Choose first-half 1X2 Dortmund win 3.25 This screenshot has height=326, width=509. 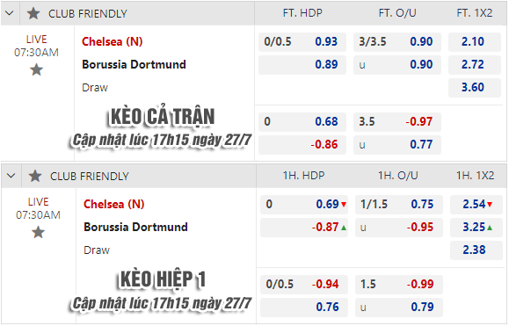click(x=476, y=227)
